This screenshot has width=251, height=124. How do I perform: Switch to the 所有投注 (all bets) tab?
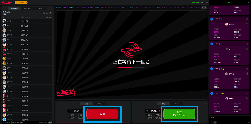14,8
